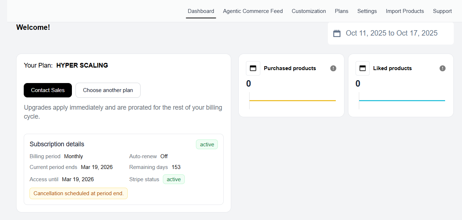462x220 pixels.
Task: Click the Purchased products card icon
Action: [253, 68]
